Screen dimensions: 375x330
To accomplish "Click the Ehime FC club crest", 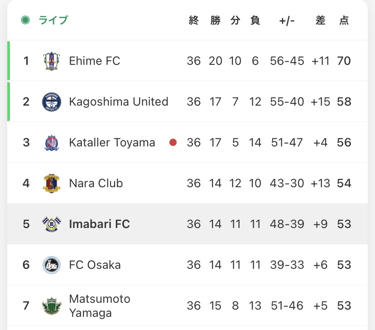I will (51, 61).
